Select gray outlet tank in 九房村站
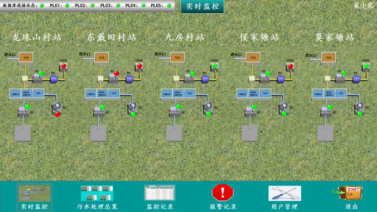377x212 pixels. (x=174, y=133)
